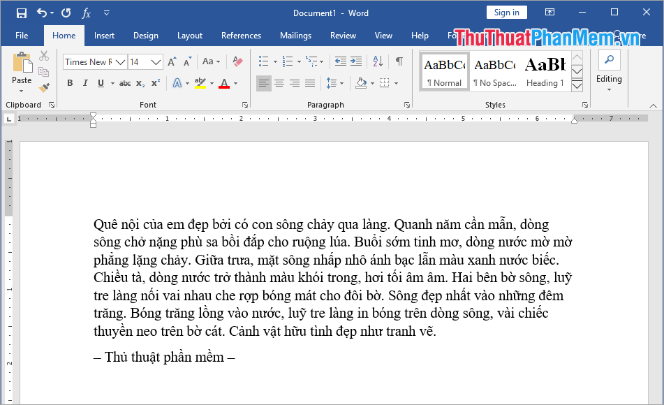Open the font family dropdown

[121, 61]
